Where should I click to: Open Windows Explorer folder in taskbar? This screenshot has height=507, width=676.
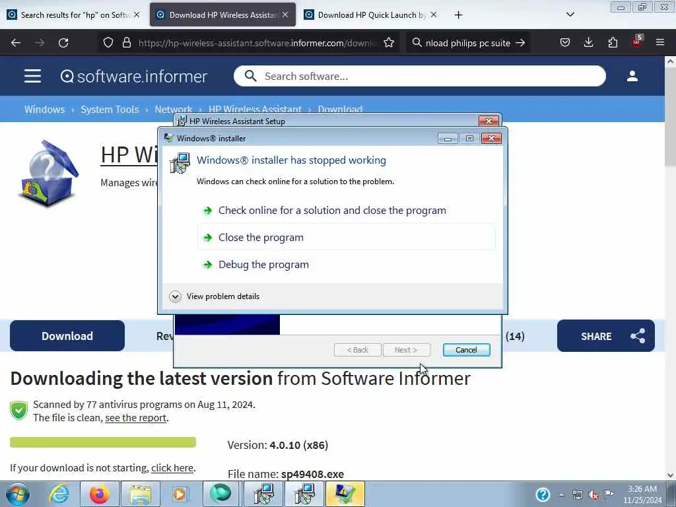tap(140, 494)
